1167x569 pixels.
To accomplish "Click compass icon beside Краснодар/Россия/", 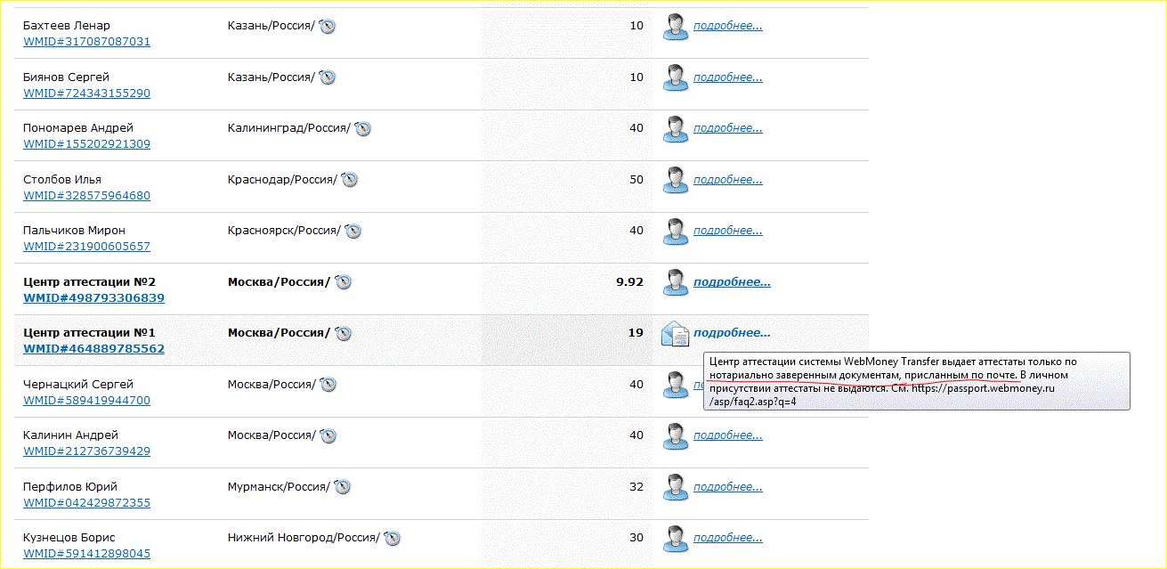I will [x=350, y=180].
